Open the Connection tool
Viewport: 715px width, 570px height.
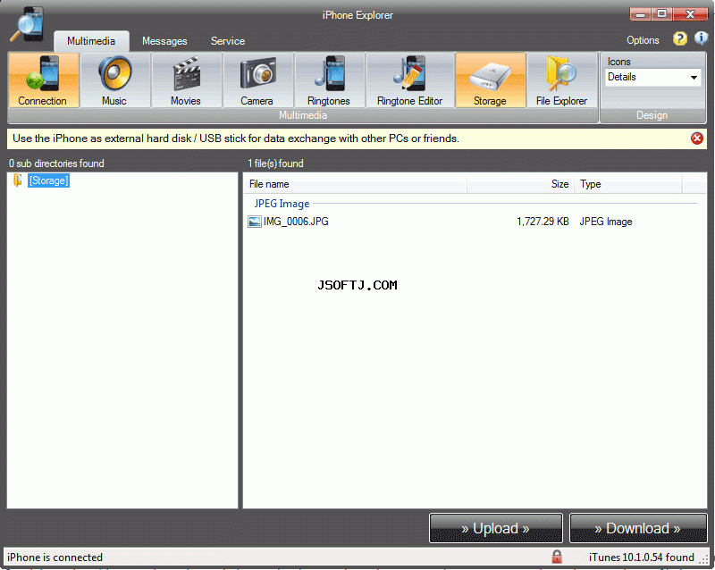click(43, 80)
